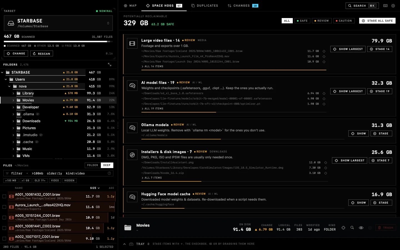This screenshot has height=250, width=400.
Task: Check the box for A001_10061441_C002.braw
Action: tap(4, 228)
